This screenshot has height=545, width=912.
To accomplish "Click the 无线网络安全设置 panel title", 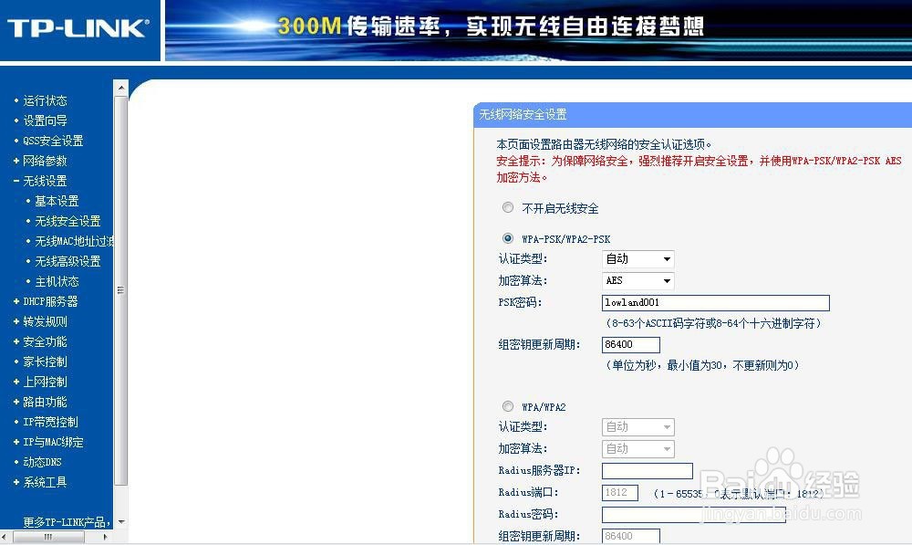I will [523, 115].
